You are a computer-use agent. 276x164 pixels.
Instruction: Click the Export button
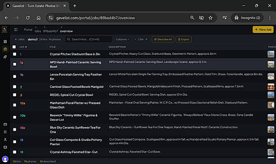183,39
